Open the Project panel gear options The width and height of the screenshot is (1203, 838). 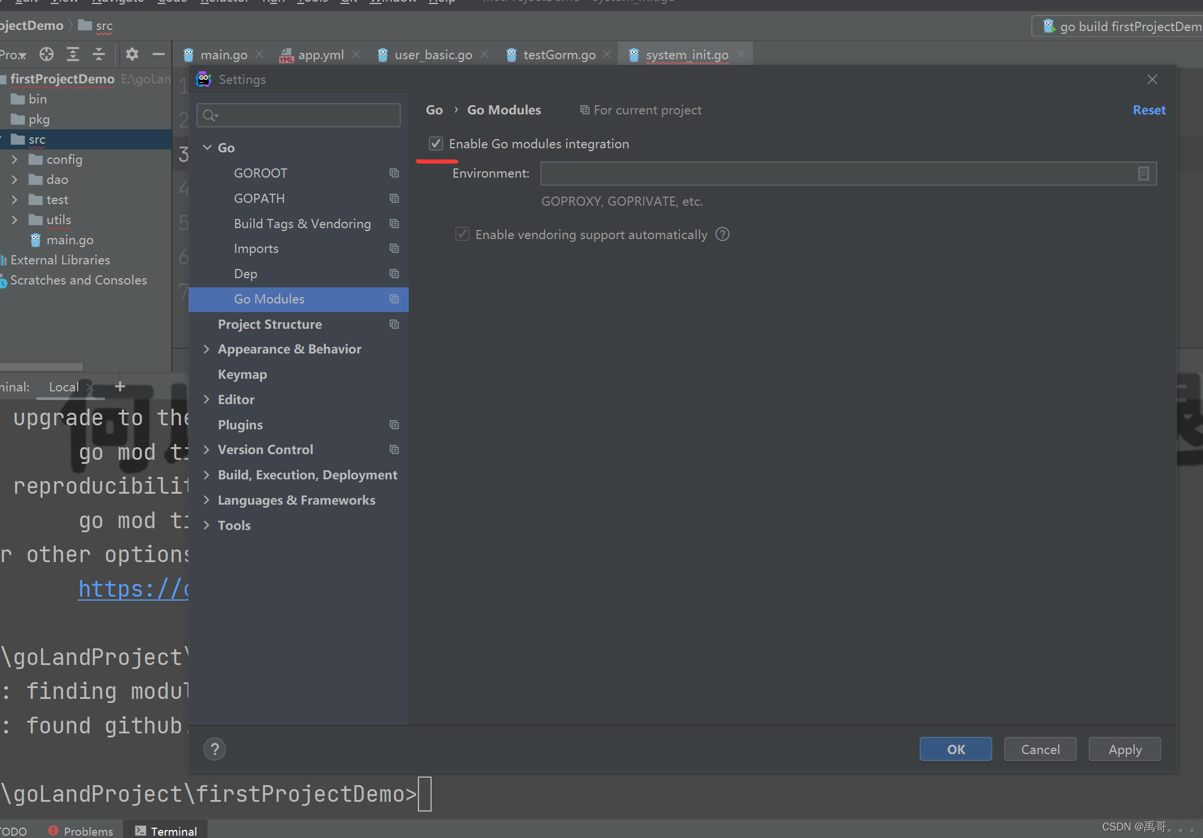132,55
